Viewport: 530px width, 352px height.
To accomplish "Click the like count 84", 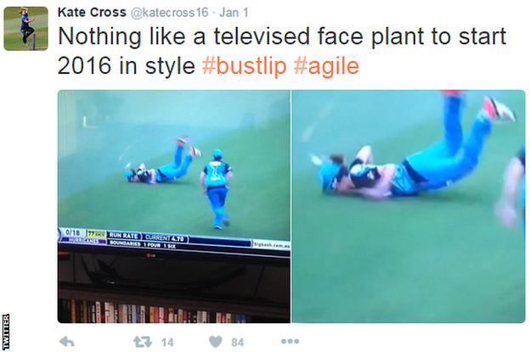I will (237, 343).
